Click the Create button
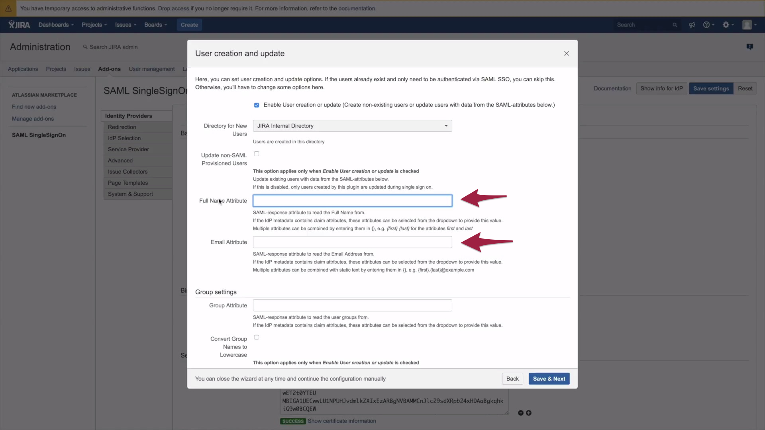This screenshot has width=765, height=430. pyautogui.click(x=189, y=25)
